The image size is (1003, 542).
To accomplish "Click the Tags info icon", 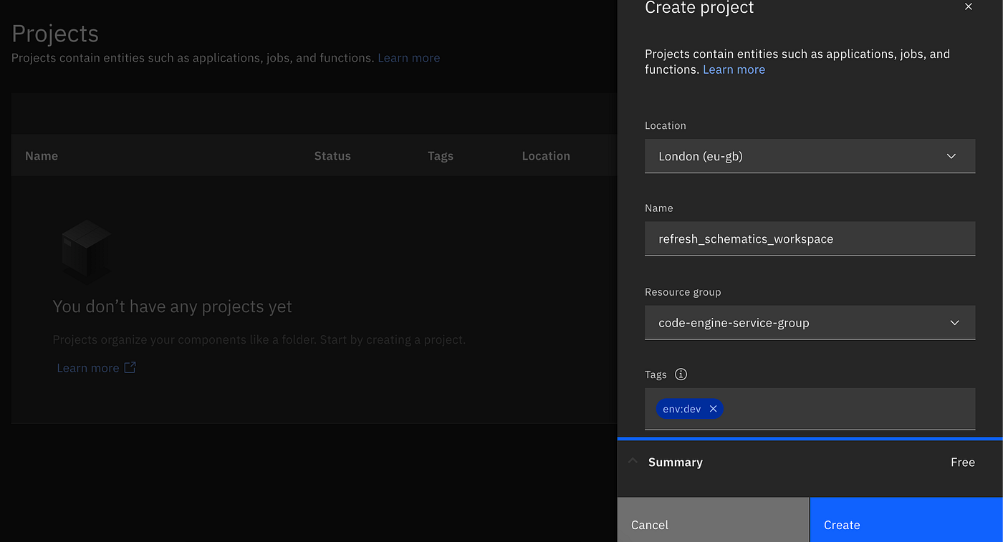I will 681,374.
